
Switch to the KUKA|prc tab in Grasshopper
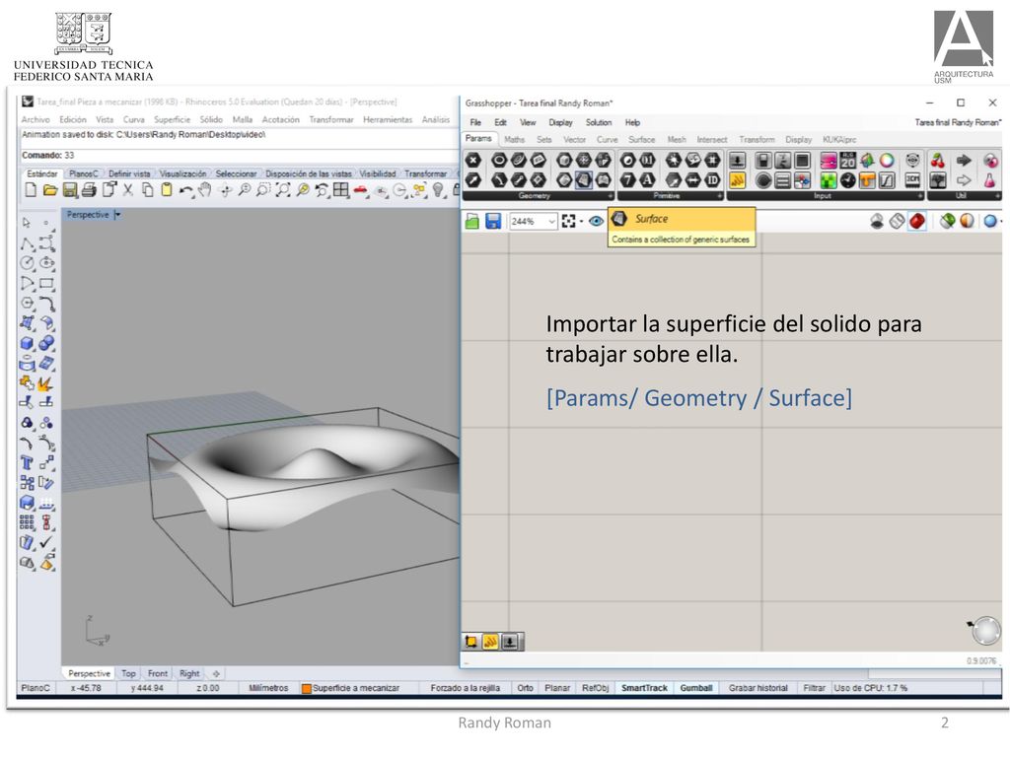click(x=839, y=139)
